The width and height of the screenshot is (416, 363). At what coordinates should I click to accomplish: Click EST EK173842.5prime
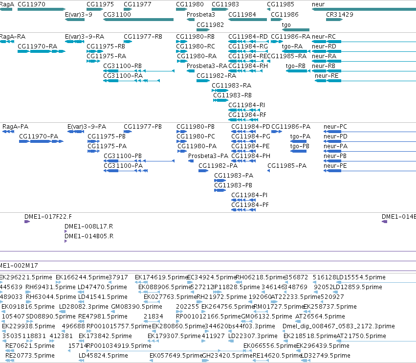point(105,336)
